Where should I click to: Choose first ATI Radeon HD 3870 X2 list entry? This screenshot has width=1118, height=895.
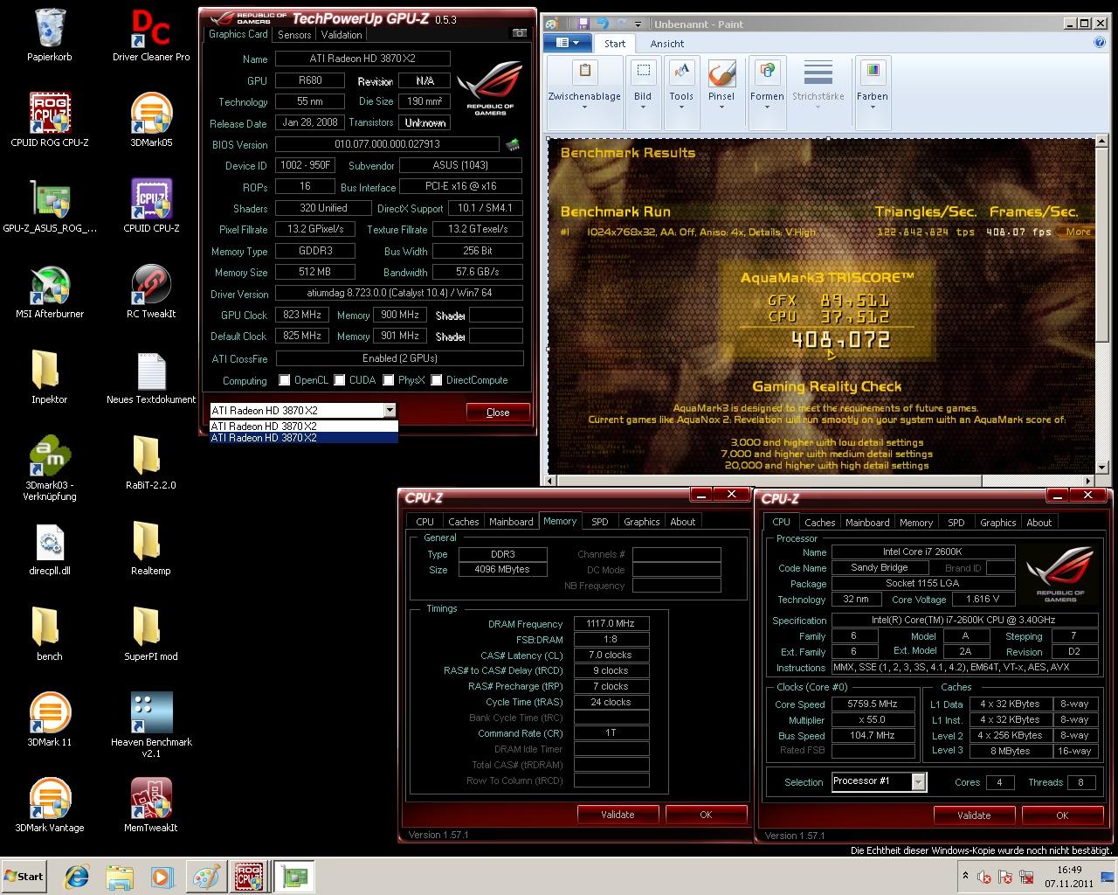304,427
